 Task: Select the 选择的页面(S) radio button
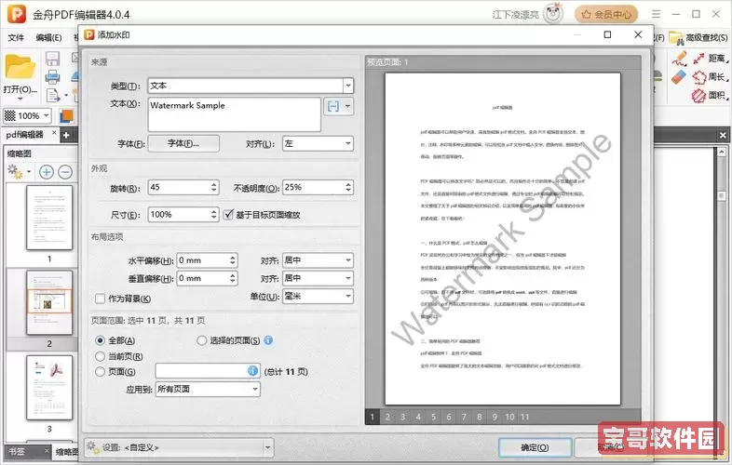tap(202, 341)
